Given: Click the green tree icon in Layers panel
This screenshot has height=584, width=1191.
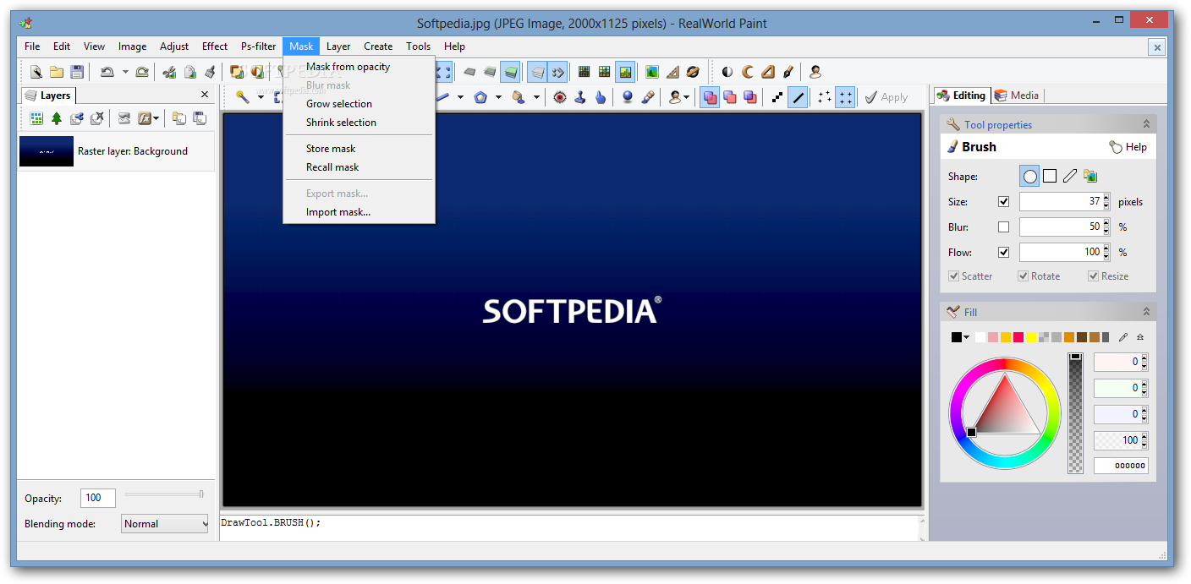Looking at the screenshot, I should click(x=57, y=118).
